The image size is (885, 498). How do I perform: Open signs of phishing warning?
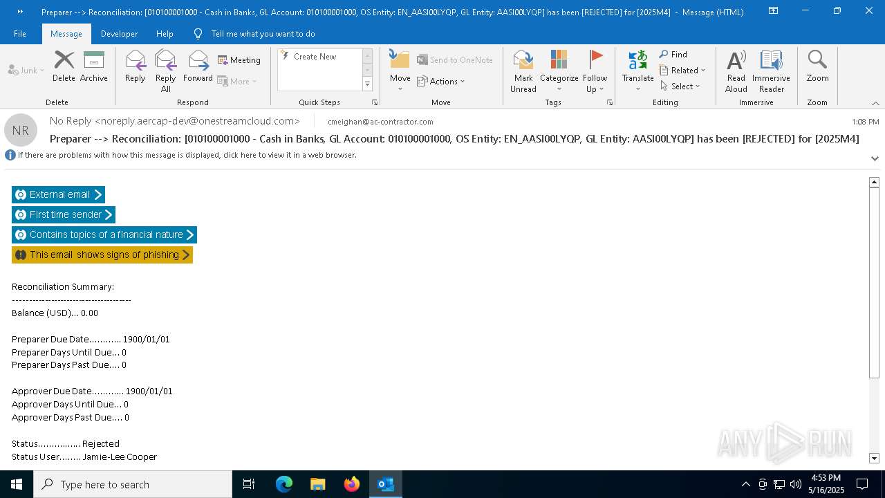(x=102, y=255)
